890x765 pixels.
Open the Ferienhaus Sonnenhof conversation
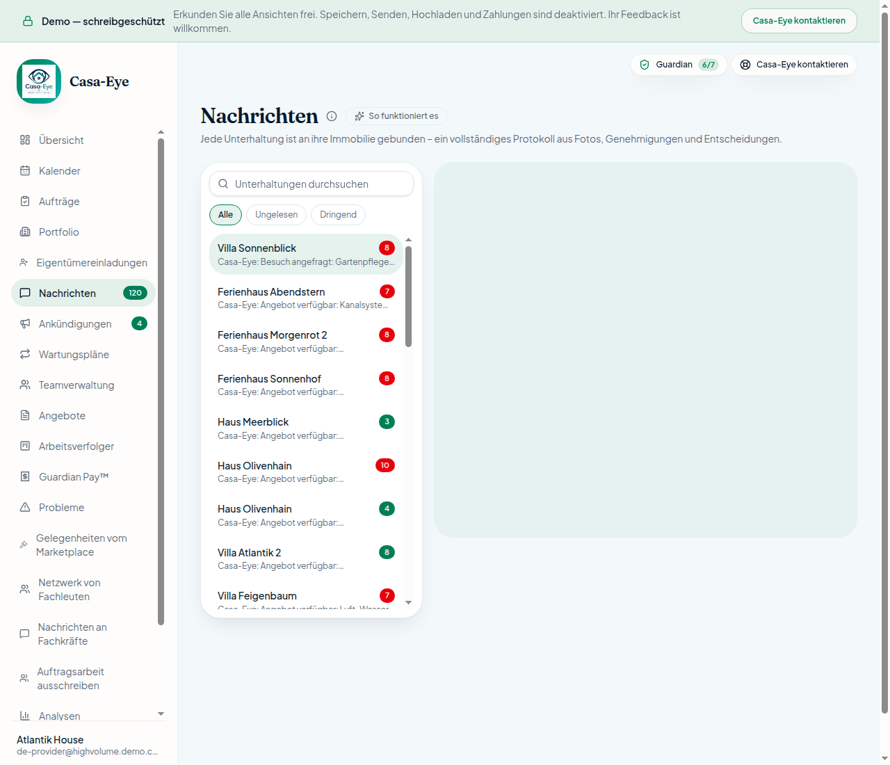(306, 385)
